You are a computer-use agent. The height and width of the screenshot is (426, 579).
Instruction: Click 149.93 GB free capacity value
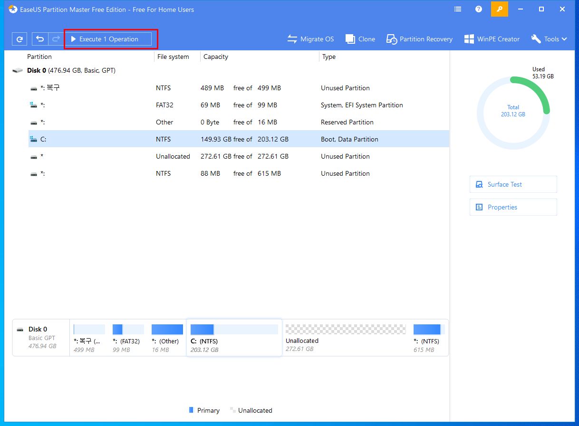click(x=216, y=139)
